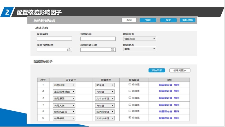Click the 规则有效止期 date field
The width and height of the screenshot is (225, 127).
pyautogui.click(x=98, y=50)
